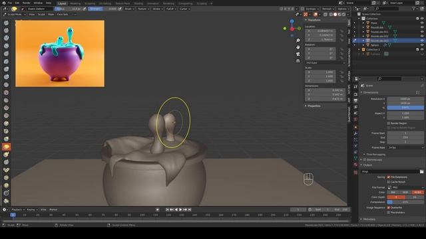Open the Window menu
426x239 pixels.
pos(38,3)
